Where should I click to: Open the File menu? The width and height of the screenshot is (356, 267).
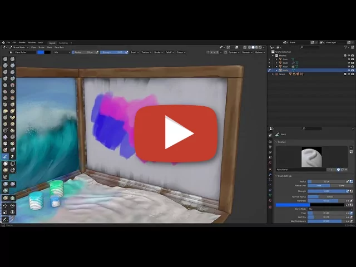coord(8,42)
